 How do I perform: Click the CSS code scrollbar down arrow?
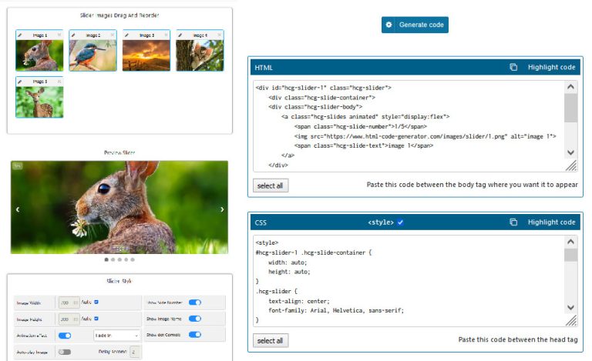tap(571, 307)
